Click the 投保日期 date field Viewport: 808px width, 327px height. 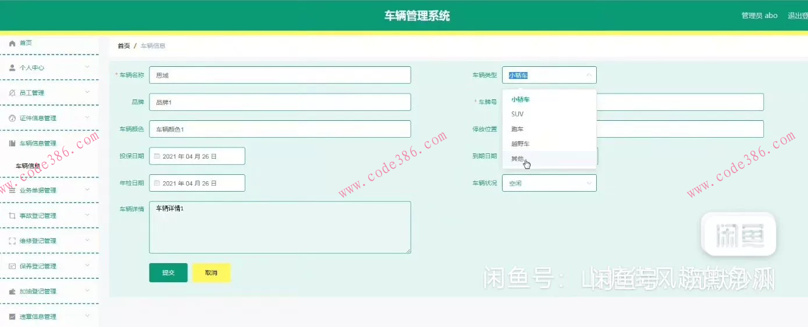point(197,156)
